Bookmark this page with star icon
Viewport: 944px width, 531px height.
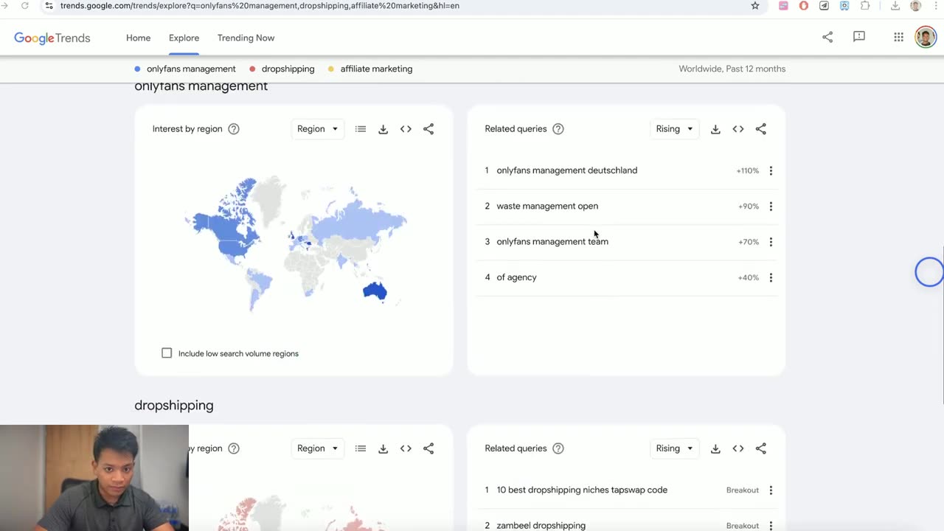tap(755, 6)
